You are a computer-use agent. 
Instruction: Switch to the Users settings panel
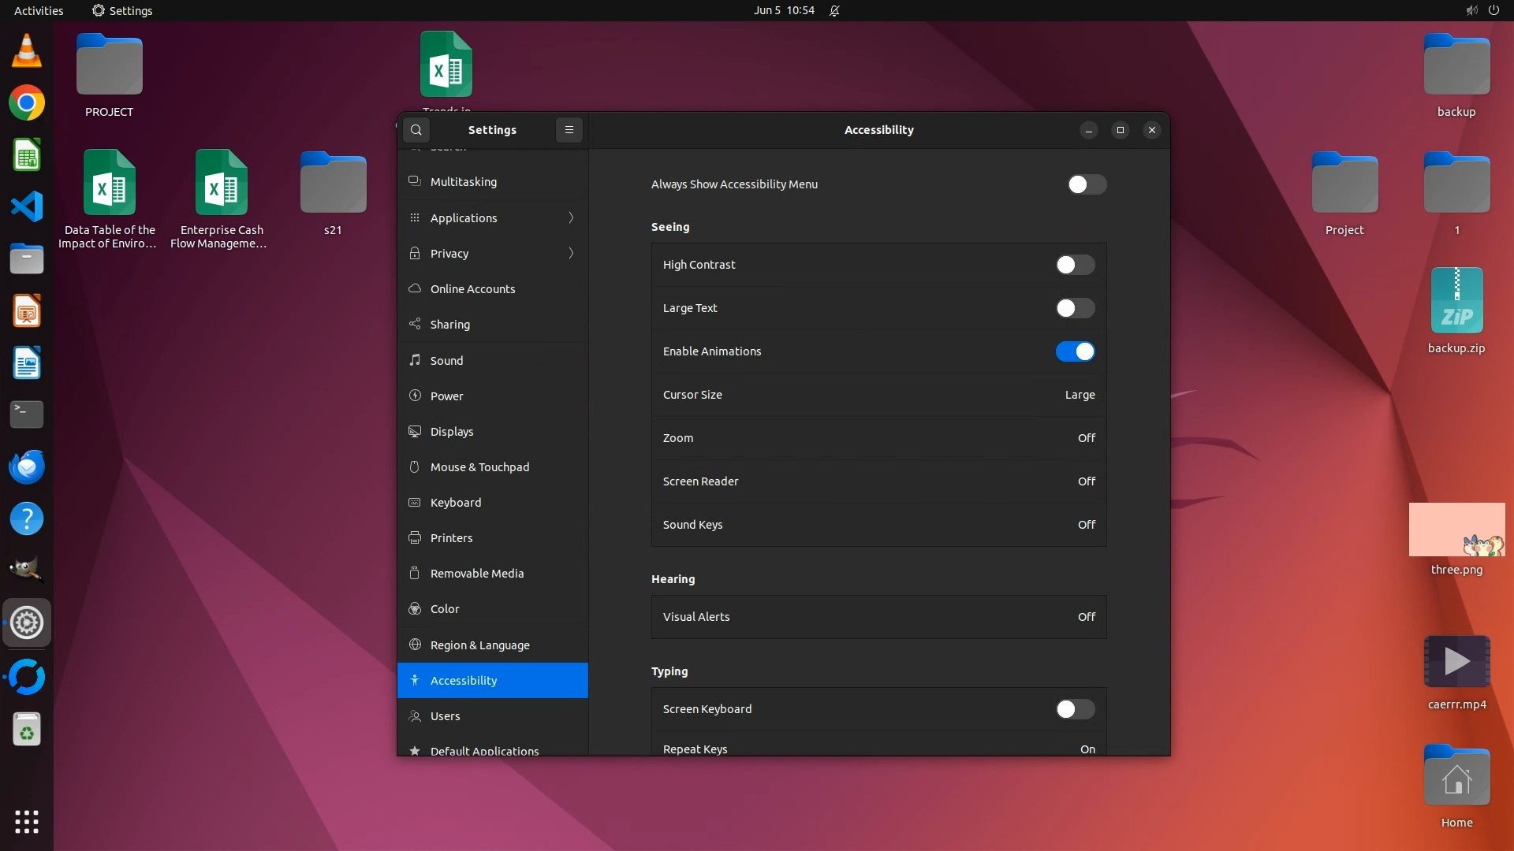click(x=446, y=716)
